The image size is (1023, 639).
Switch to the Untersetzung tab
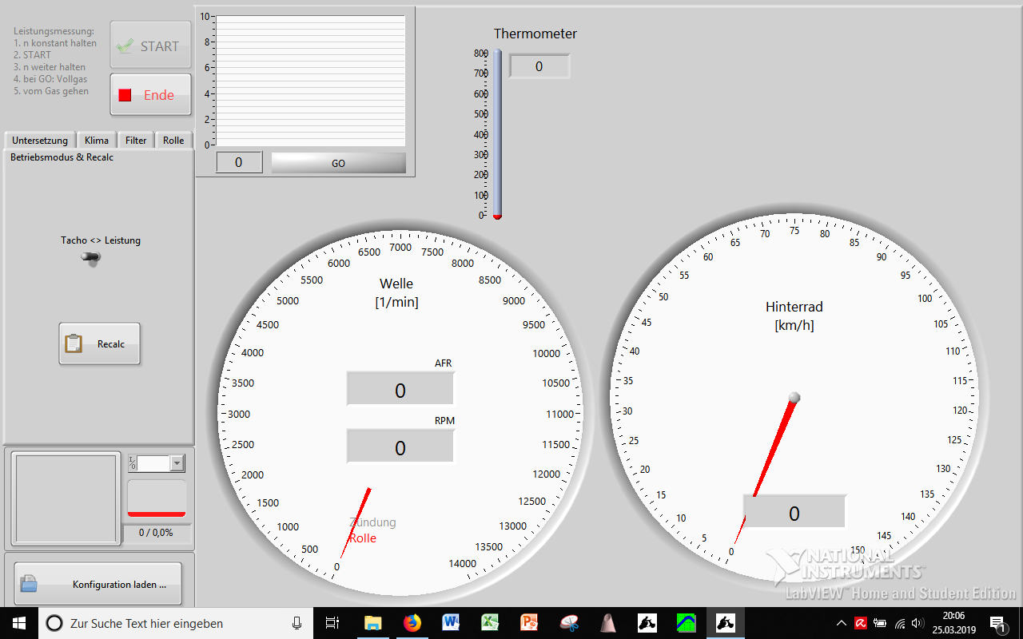point(40,140)
